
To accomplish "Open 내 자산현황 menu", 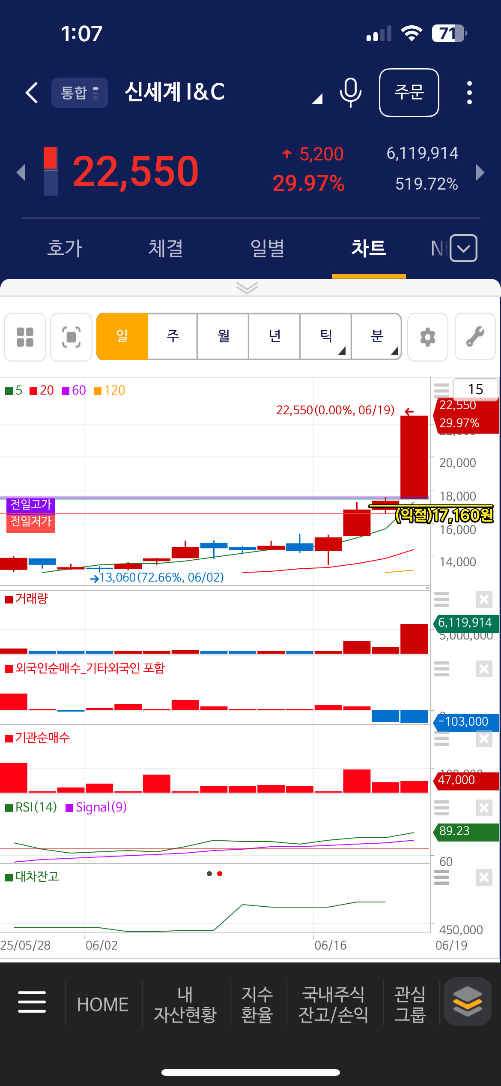I will pyautogui.click(x=185, y=1005).
